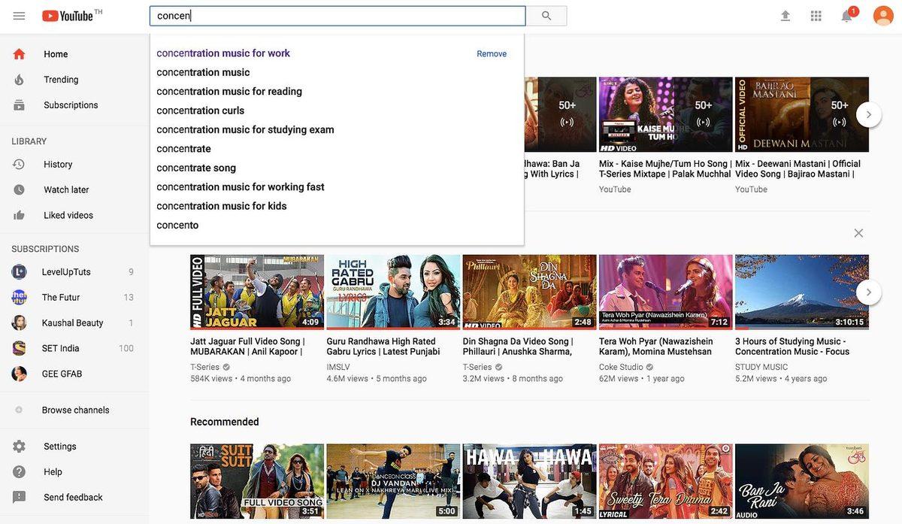Viewport: 902px width, 524px height.
Task: Open Liked videos list
Action: click(x=74, y=215)
